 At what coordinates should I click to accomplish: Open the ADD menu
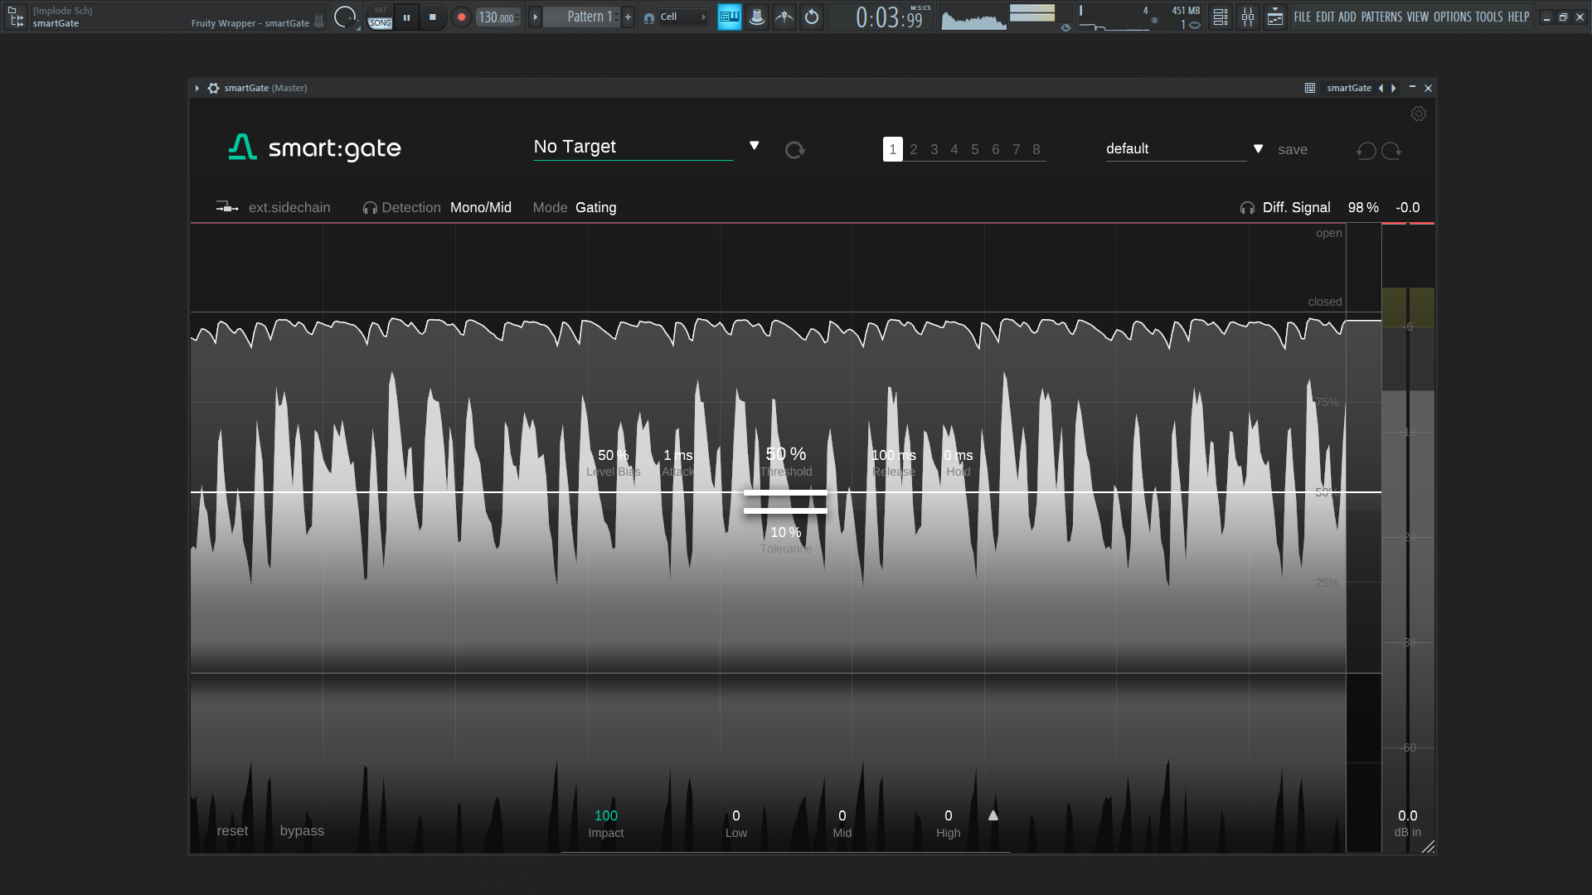[x=1347, y=17]
